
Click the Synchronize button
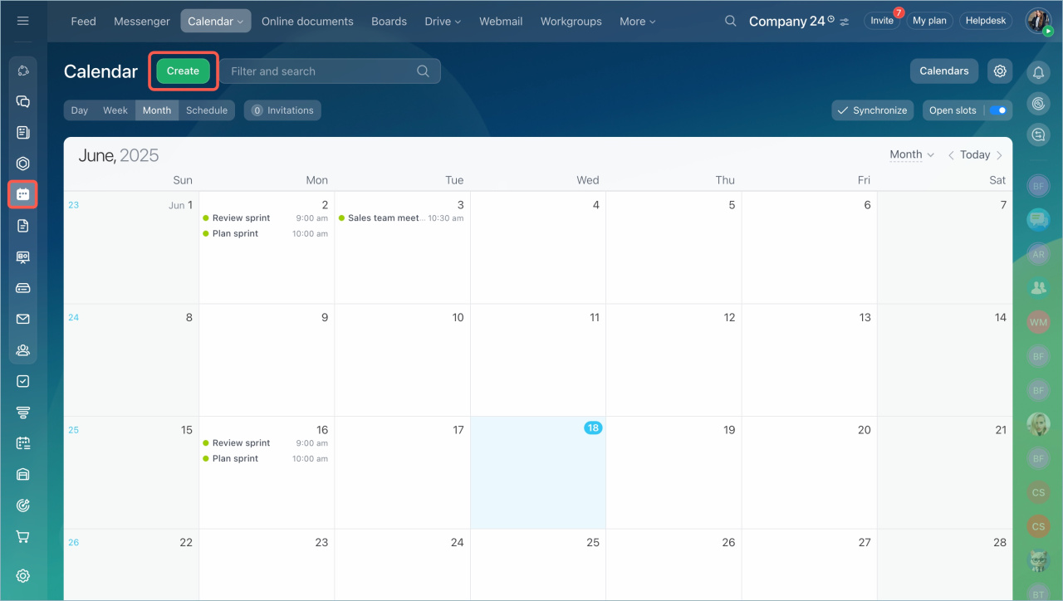(x=873, y=110)
